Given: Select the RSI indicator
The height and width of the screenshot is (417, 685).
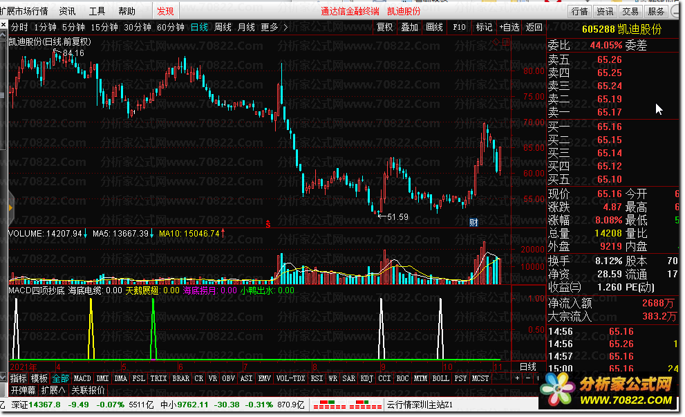Looking at the screenshot, I should 317,378.
